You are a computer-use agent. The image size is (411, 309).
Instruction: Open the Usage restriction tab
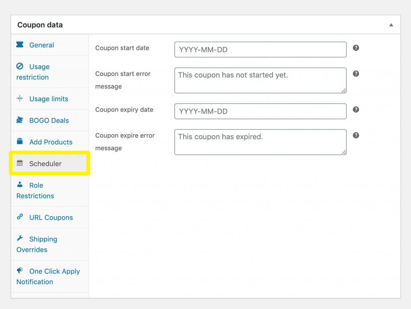pyautogui.click(x=50, y=72)
